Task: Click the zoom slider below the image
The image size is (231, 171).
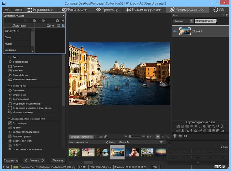Action: pos(135,136)
